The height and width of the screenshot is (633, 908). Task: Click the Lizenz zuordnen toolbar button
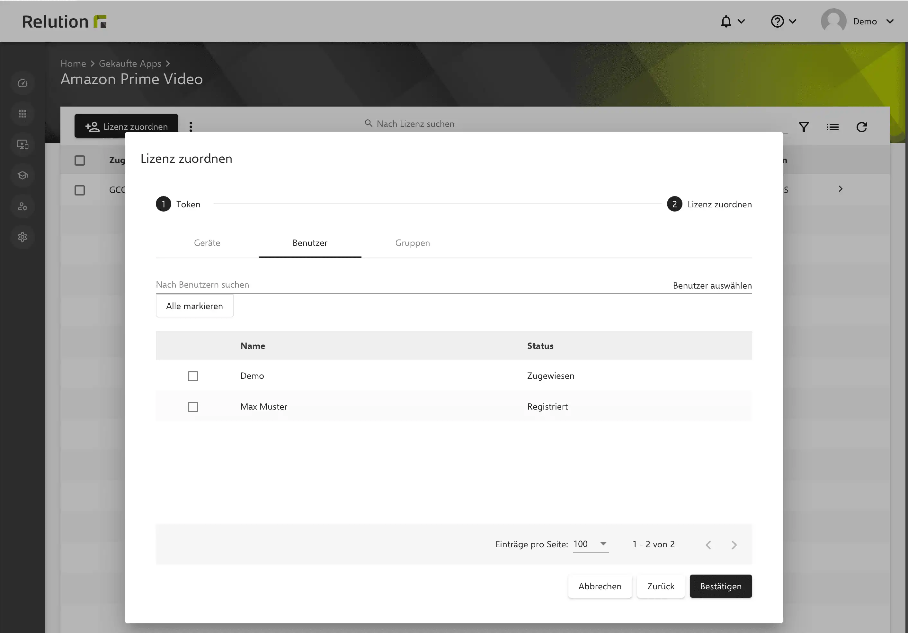[126, 126]
